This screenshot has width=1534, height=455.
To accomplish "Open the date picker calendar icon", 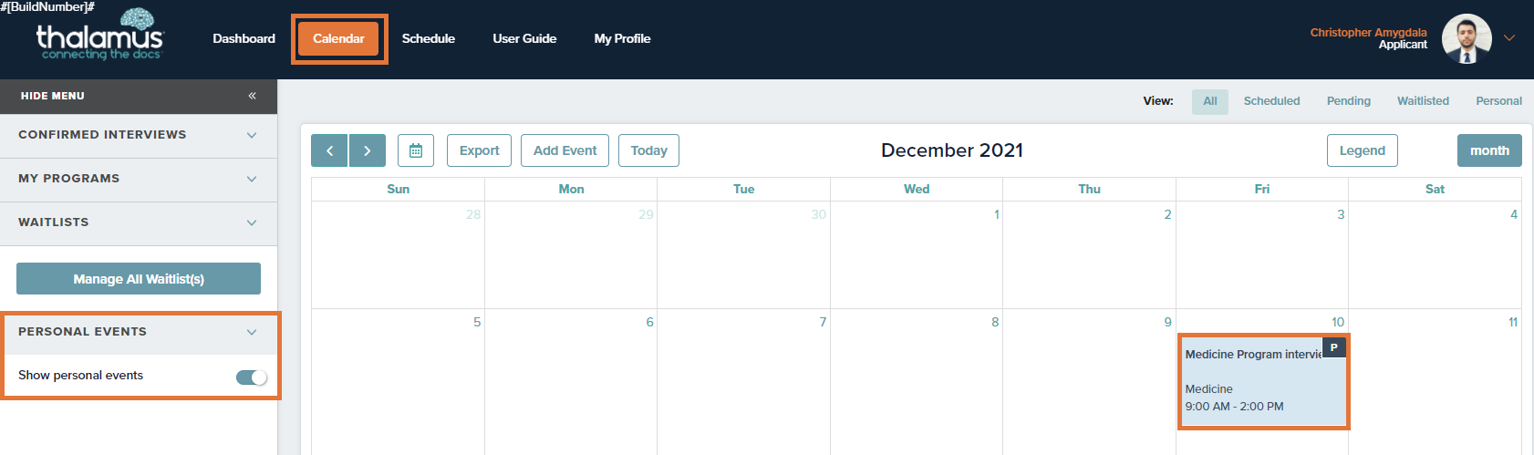I will tap(416, 150).
